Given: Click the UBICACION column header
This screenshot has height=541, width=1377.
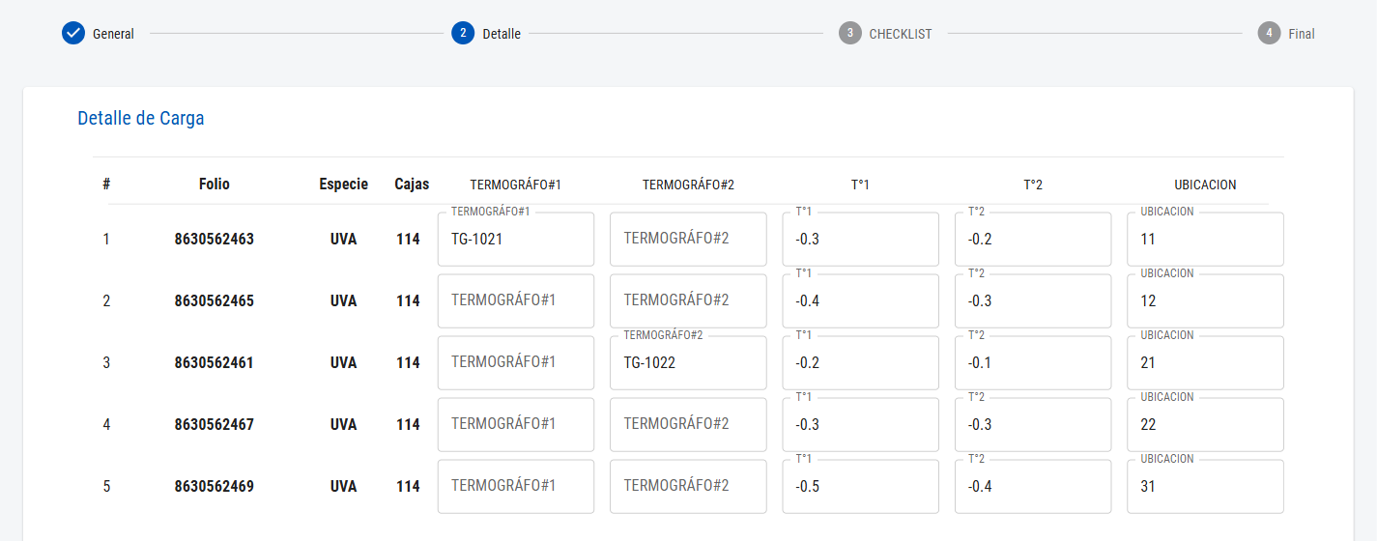Looking at the screenshot, I should 1205,185.
